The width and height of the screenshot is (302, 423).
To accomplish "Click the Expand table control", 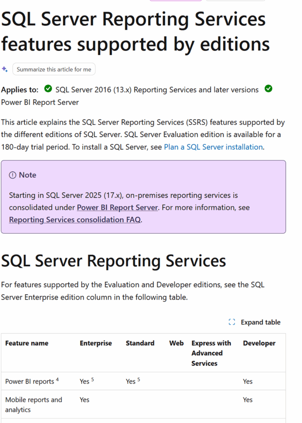I will pos(261,322).
